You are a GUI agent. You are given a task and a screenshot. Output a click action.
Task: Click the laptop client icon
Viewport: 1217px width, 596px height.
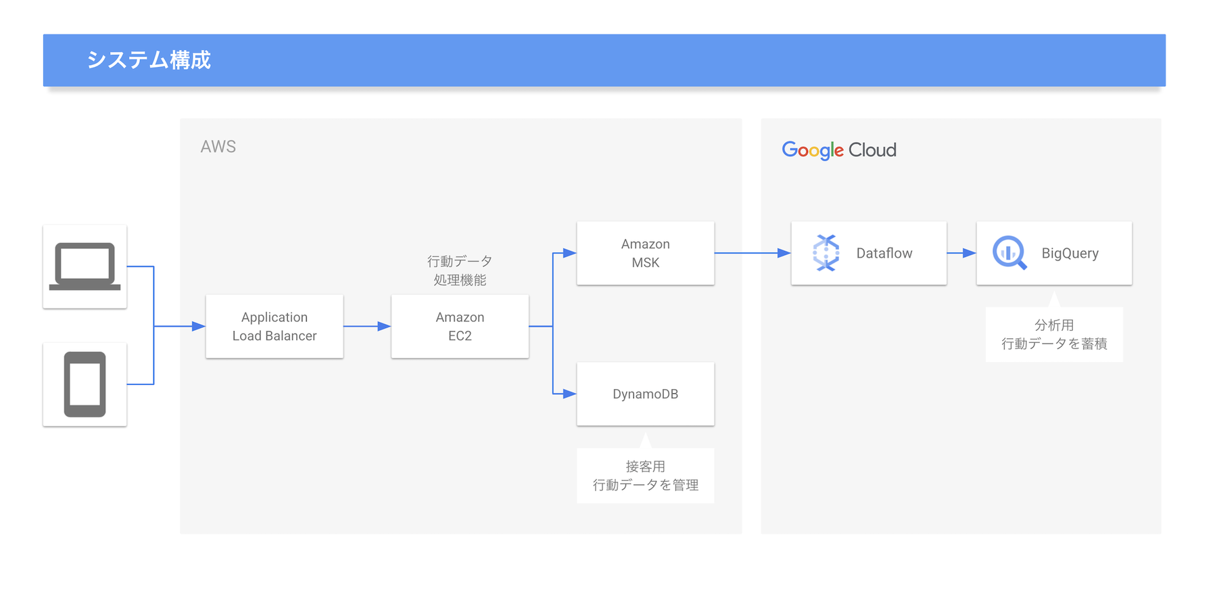(85, 267)
